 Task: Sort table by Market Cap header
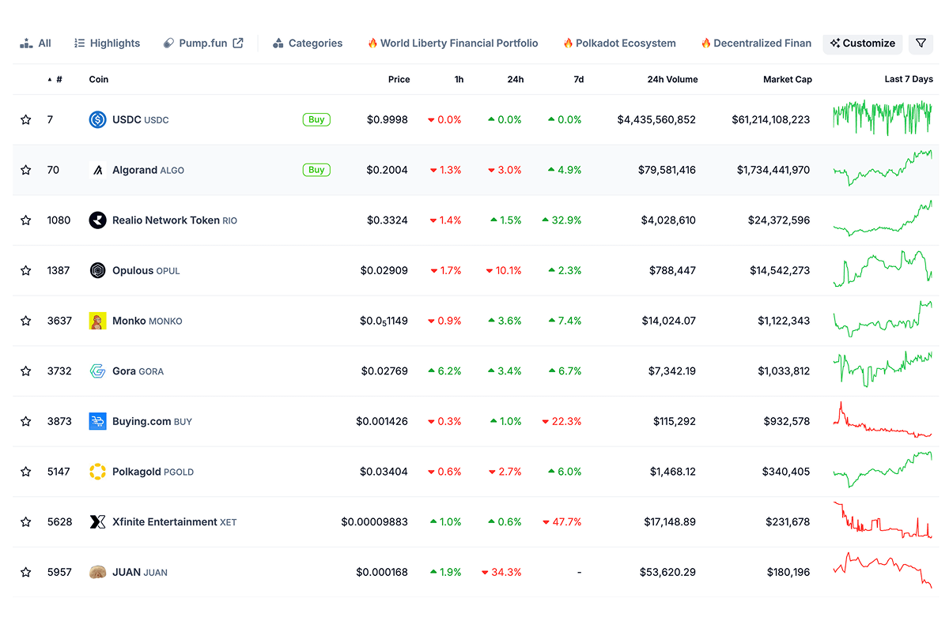787,79
